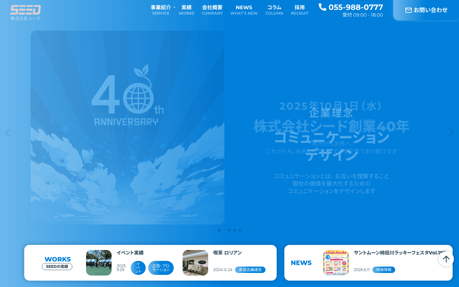Click the date 2024.12.24

click(222, 270)
